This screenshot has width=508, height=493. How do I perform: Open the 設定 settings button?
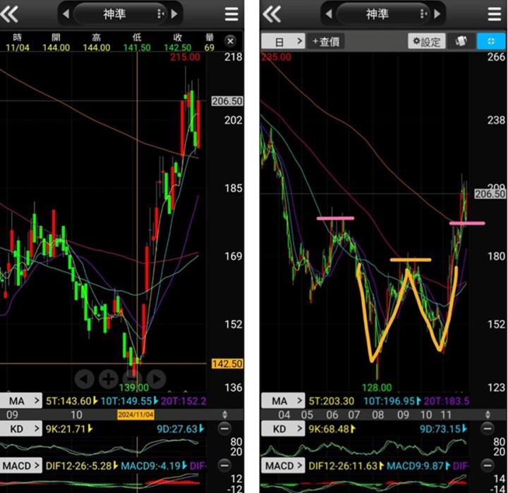coord(426,42)
